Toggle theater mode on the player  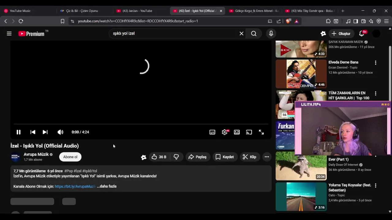[237, 132]
